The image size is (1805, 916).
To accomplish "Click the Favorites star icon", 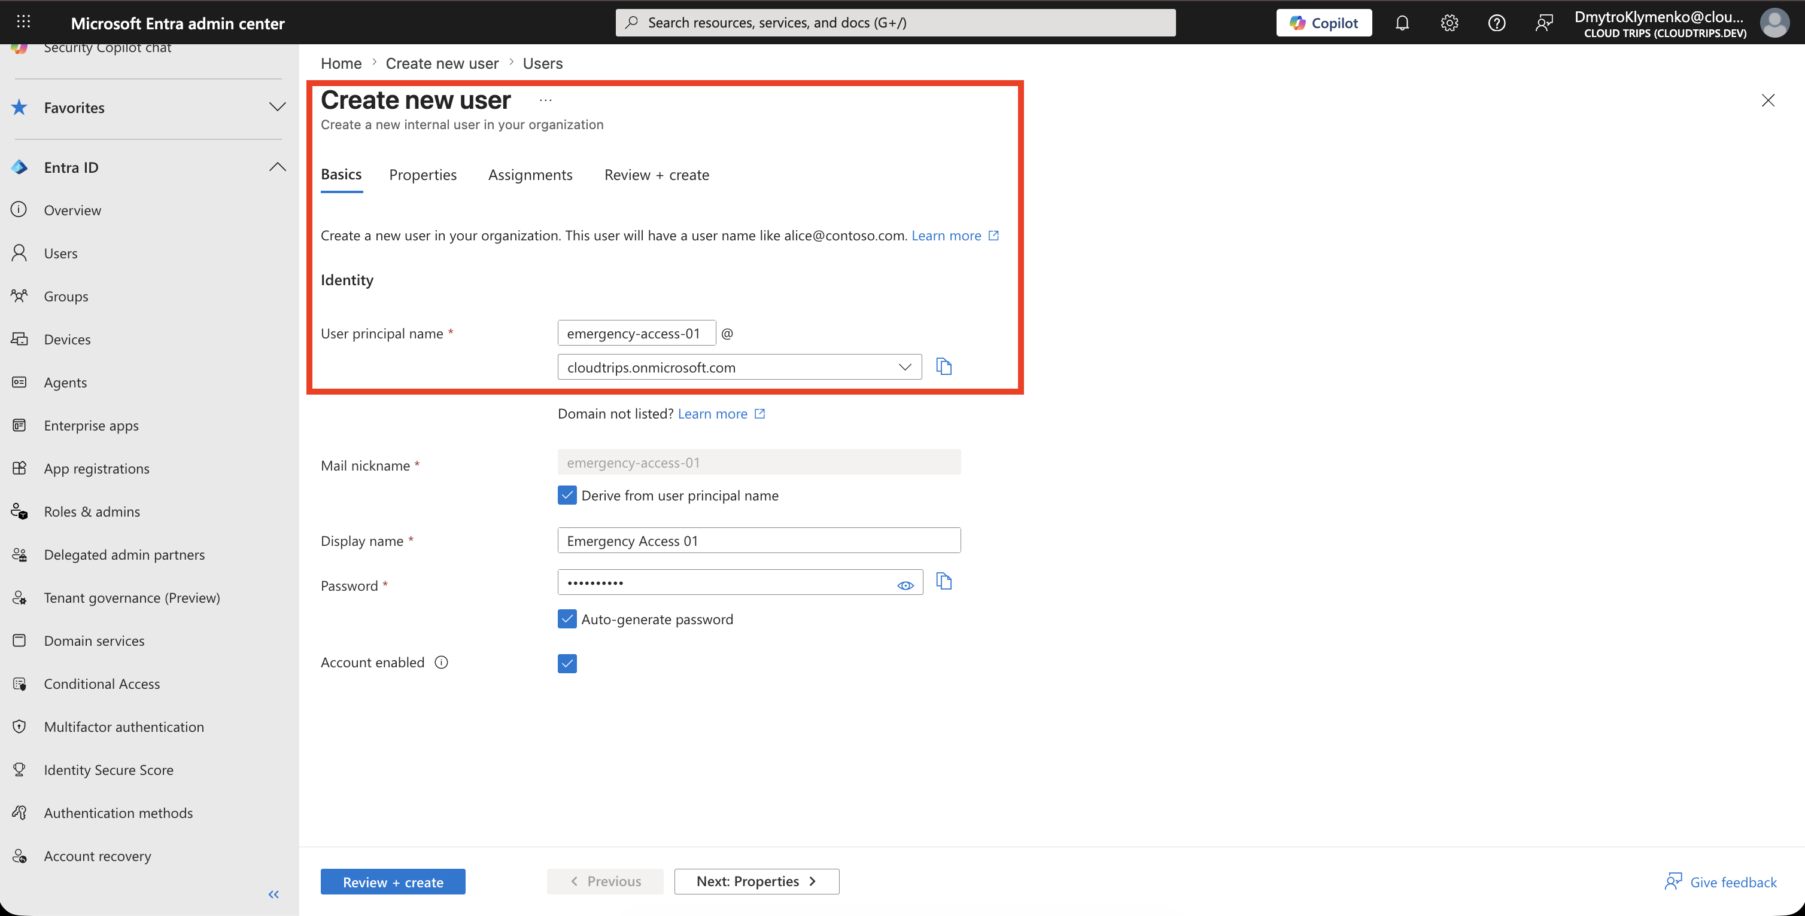I will point(20,107).
